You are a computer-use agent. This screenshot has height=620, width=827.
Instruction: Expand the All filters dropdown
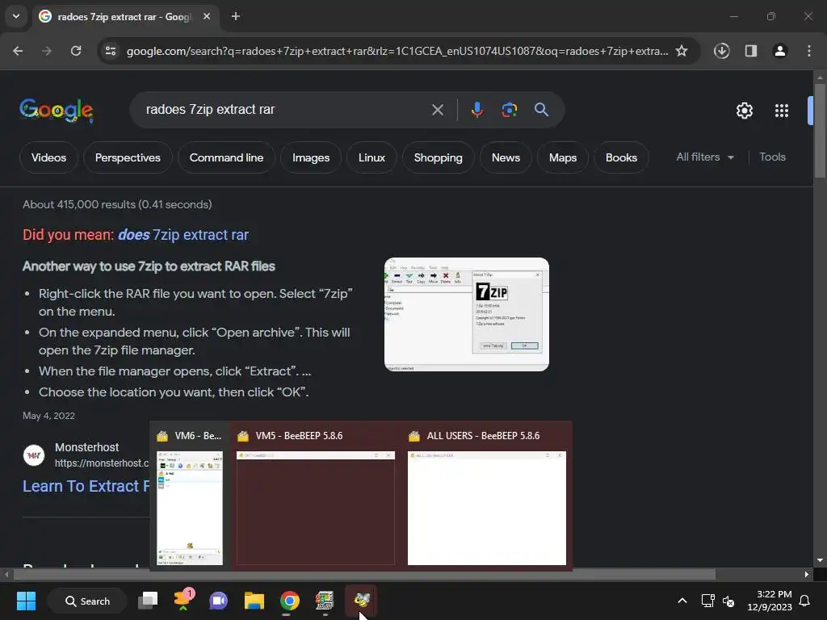click(704, 157)
